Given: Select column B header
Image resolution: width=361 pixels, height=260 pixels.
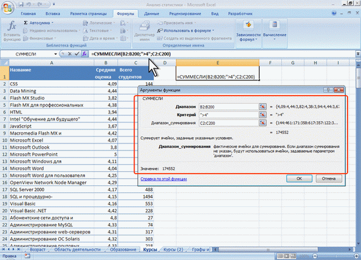Looking at the screenshot, I should click(105, 63).
